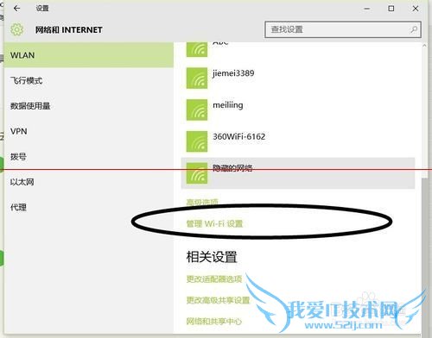
Task: Click the settings gear icon beside 网络和 INTERNET
Action: tap(16, 29)
